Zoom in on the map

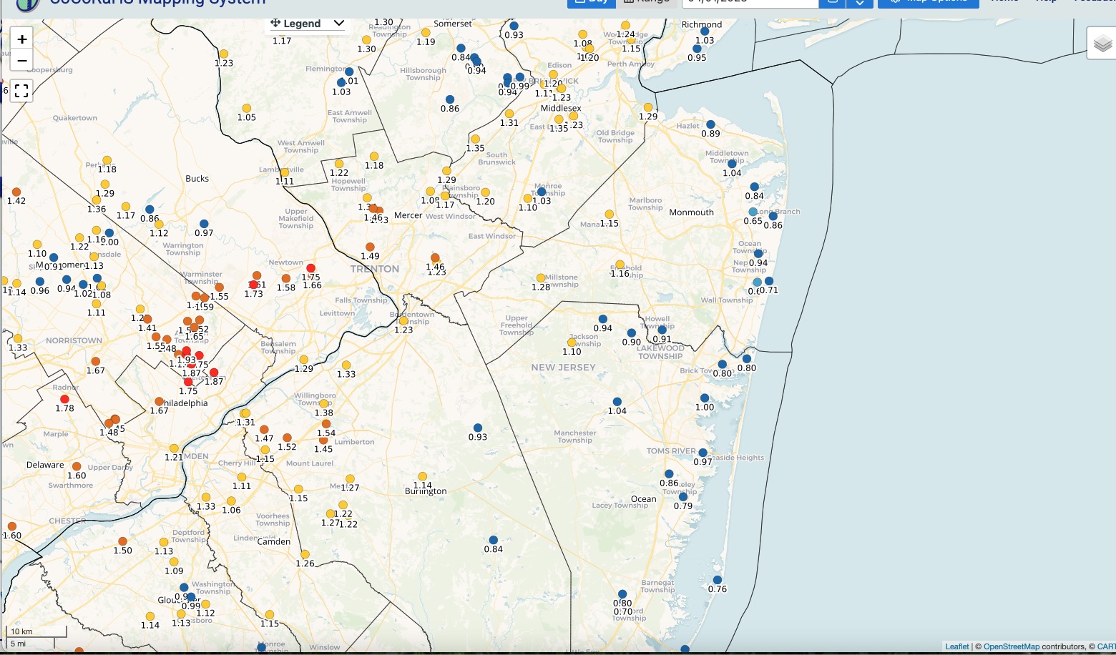click(21, 39)
